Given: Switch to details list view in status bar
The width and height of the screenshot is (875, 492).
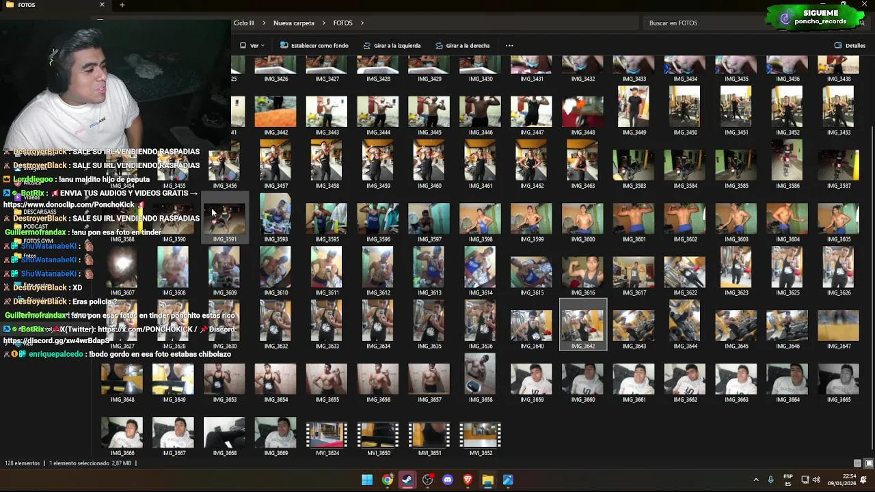Looking at the screenshot, I should pyautogui.click(x=857, y=463).
